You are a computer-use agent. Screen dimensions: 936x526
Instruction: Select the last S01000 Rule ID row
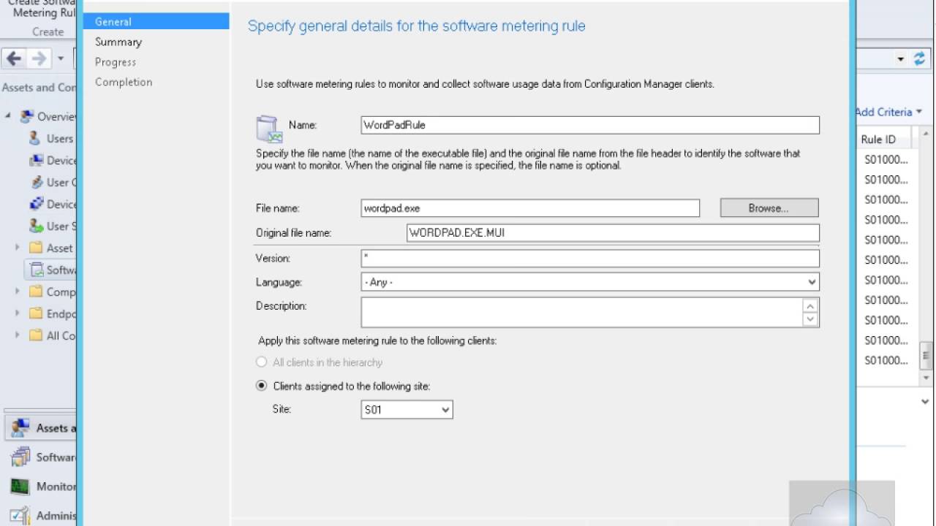(886, 360)
